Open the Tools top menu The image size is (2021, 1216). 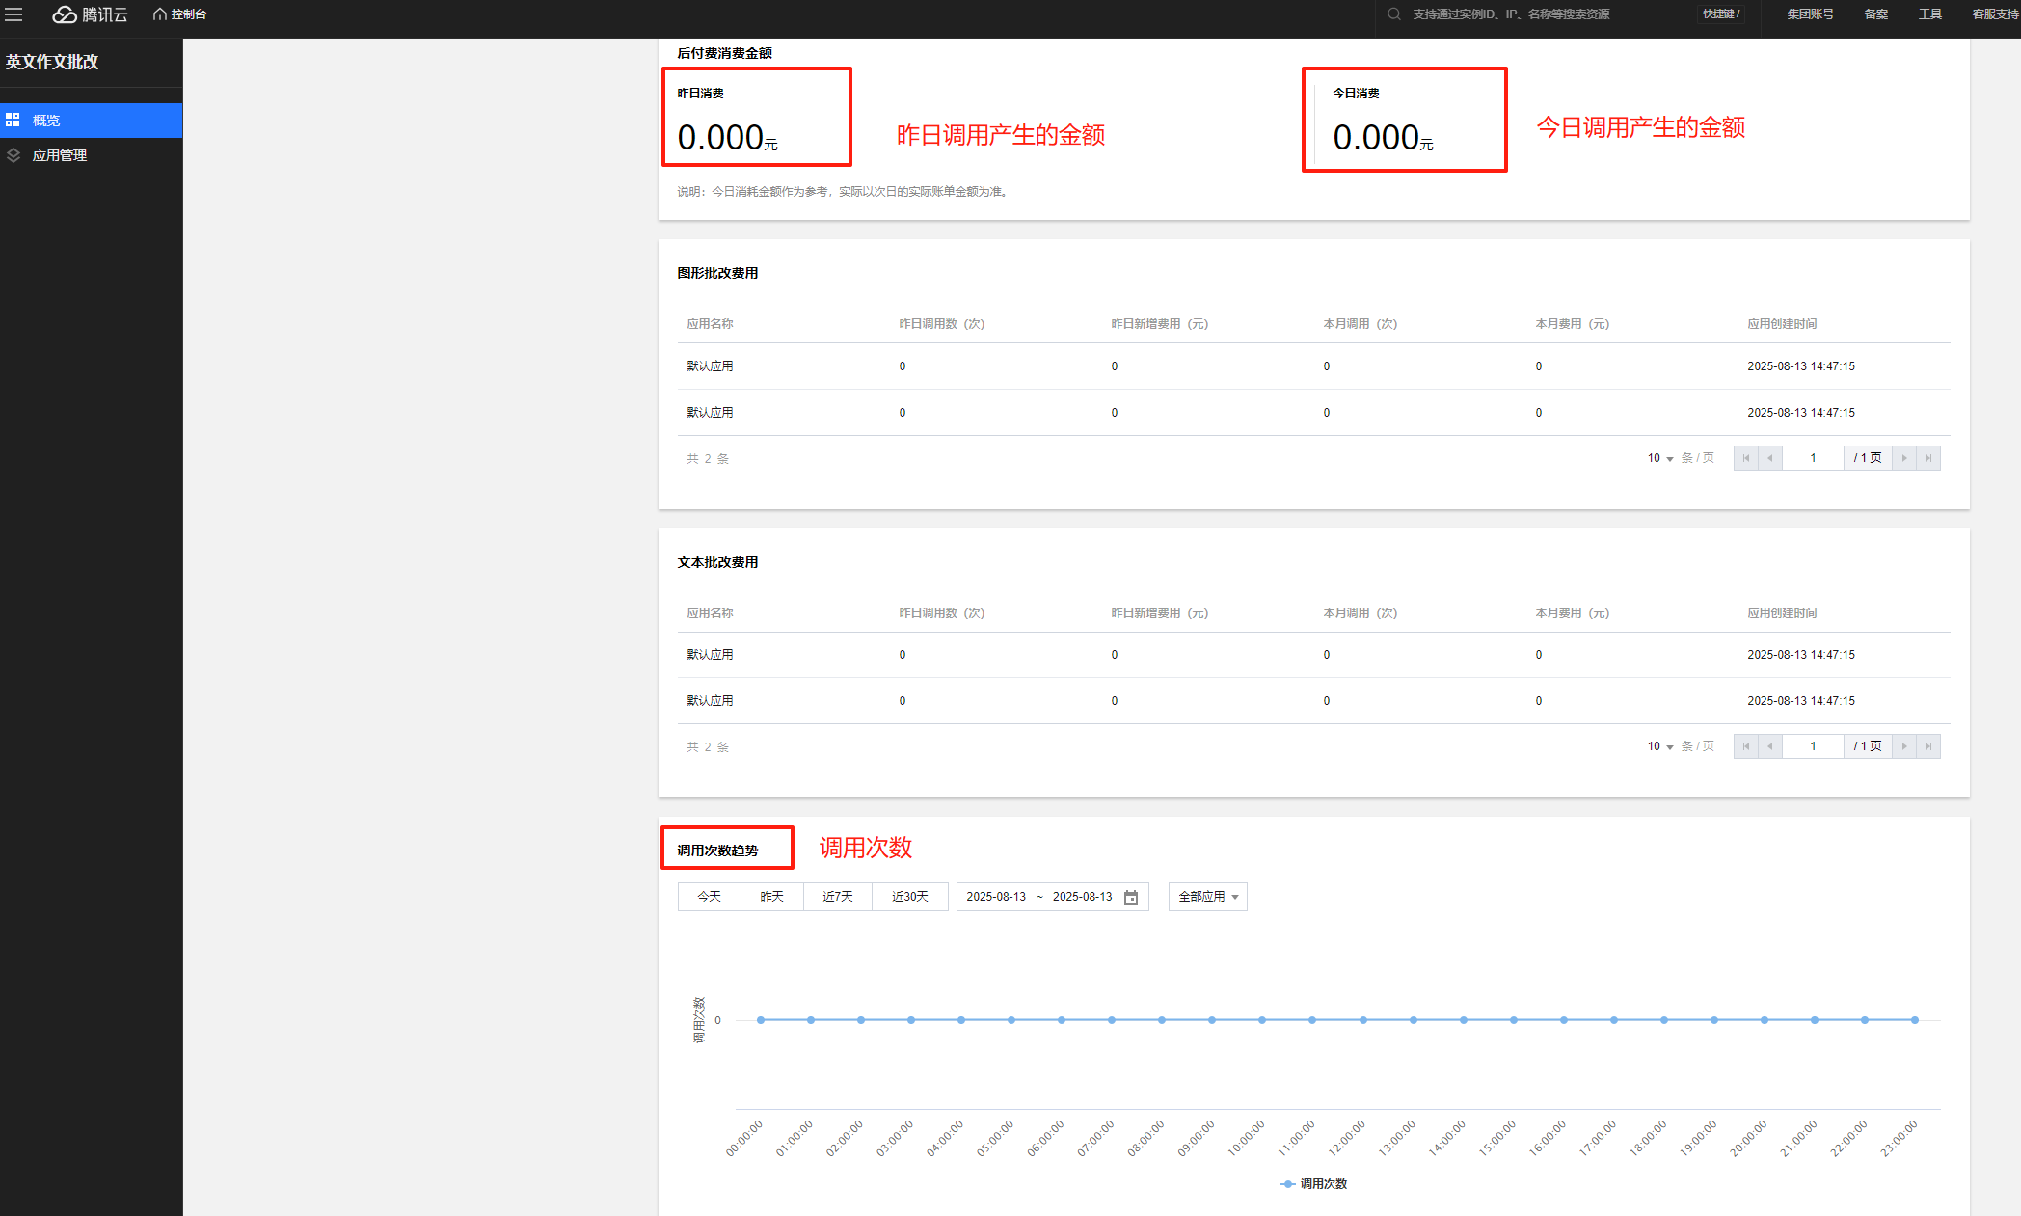(1929, 14)
